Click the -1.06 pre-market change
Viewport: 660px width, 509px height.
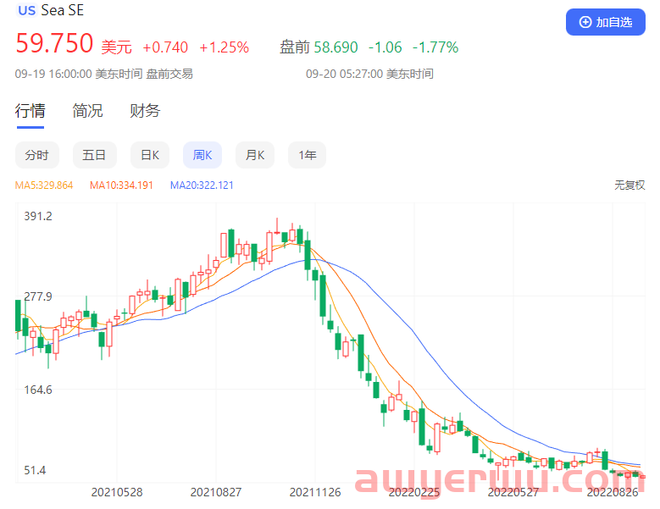point(385,47)
